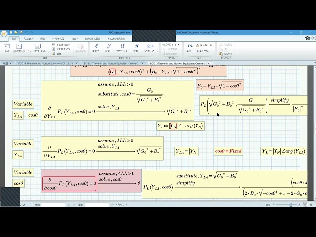Open the Labels (ラベル) style dropdown

(171, 45)
